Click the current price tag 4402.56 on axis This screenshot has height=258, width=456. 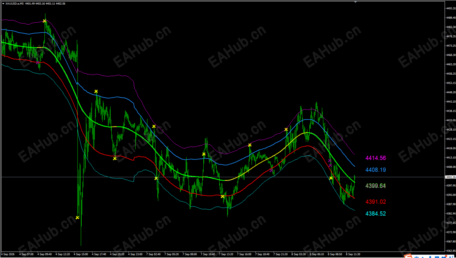[x=450, y=177]
